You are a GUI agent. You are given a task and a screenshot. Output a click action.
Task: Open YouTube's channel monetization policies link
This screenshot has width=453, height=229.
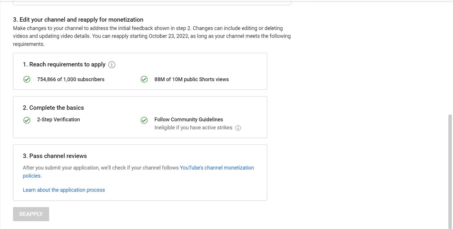click(x=217, y=168)
